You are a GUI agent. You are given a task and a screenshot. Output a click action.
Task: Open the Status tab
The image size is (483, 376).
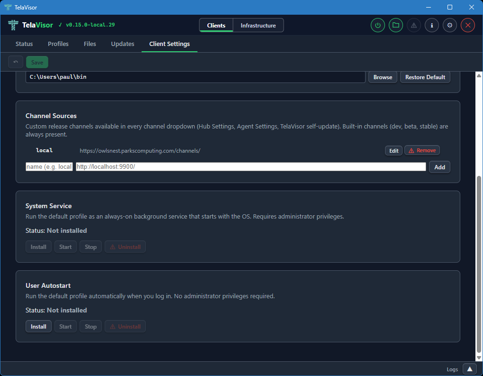coord(24,44)
